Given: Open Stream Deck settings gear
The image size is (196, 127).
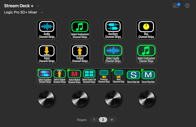Looking at the screenshot, I should (x=187, y=6).
